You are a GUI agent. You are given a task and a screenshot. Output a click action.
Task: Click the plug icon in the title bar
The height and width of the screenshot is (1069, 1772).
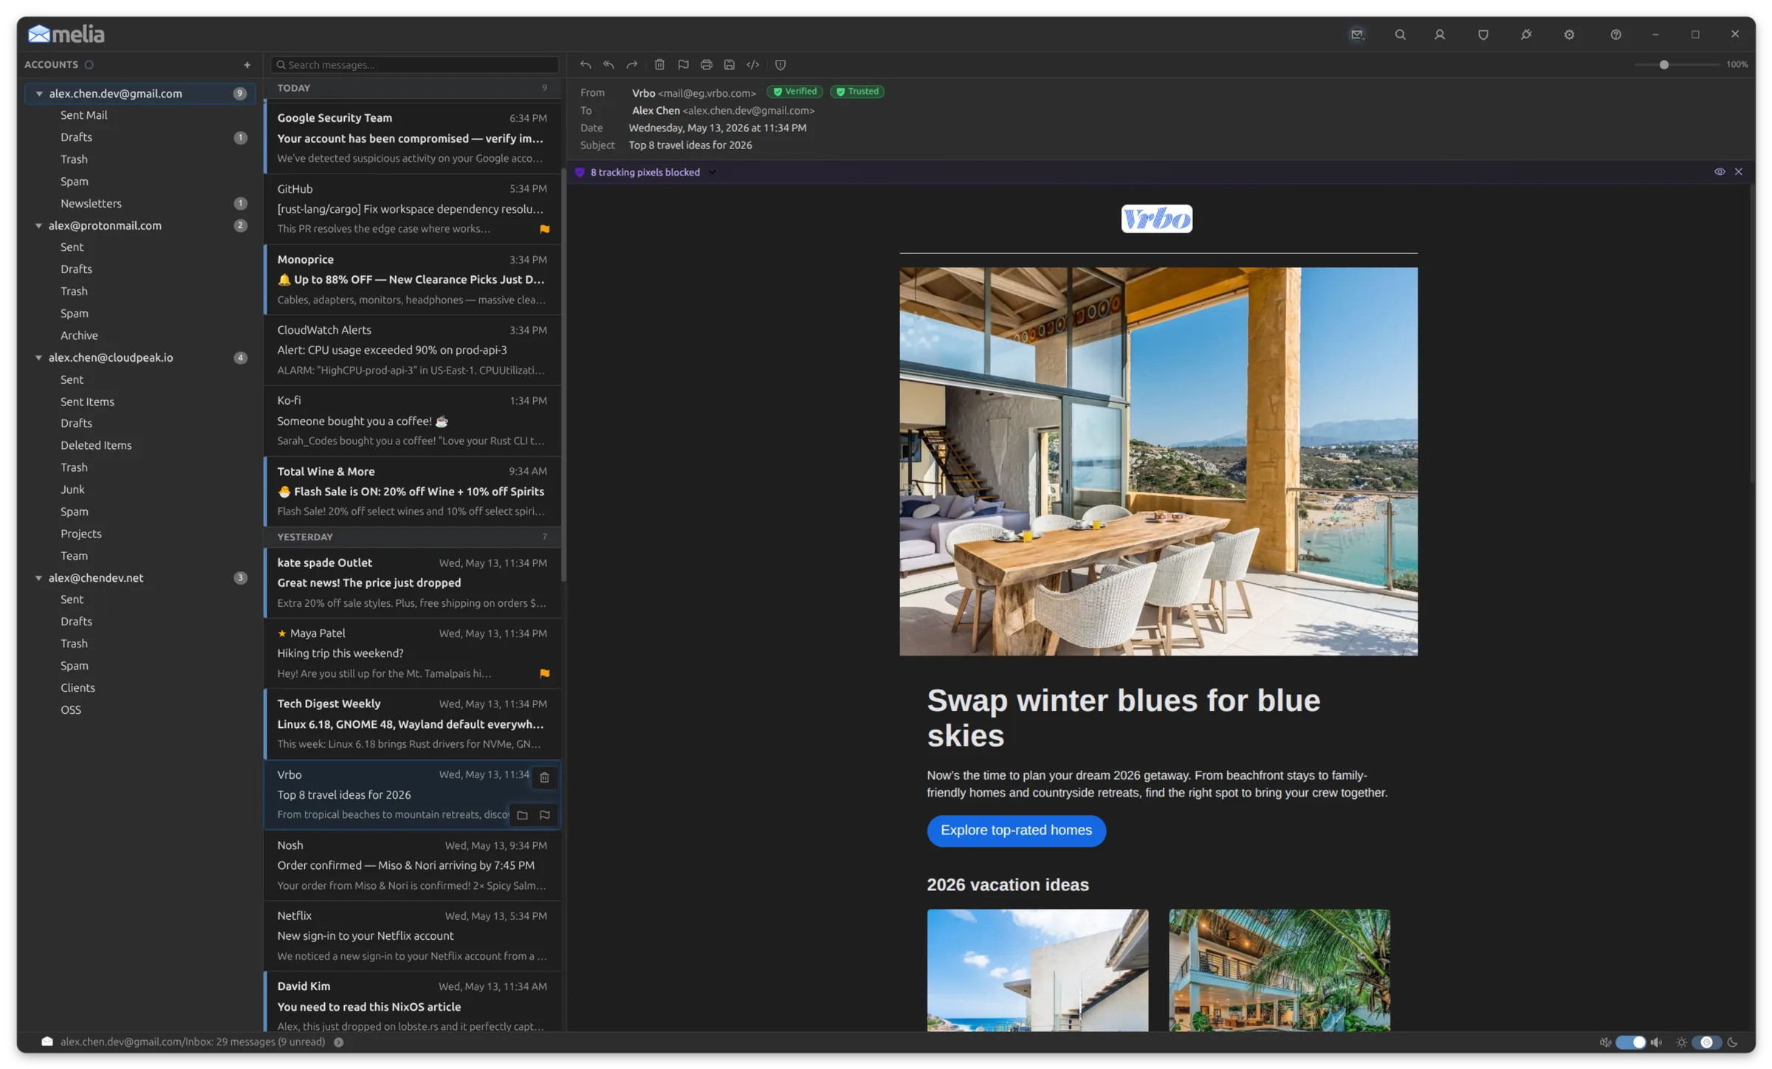click(x=1526, y=35)
